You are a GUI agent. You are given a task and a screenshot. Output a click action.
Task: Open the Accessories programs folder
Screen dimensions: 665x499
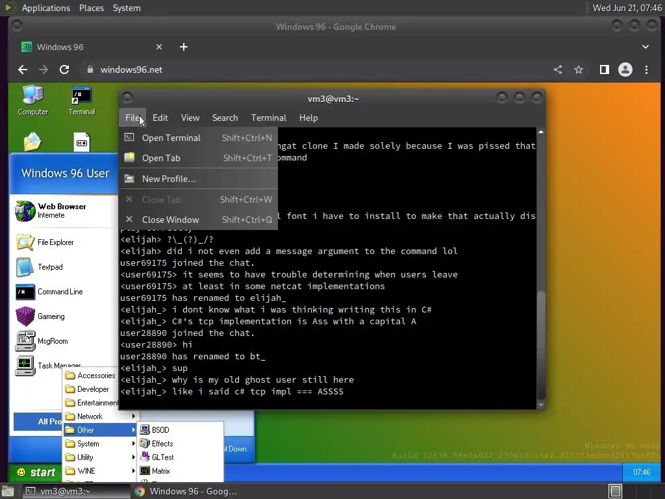(91, 376)
